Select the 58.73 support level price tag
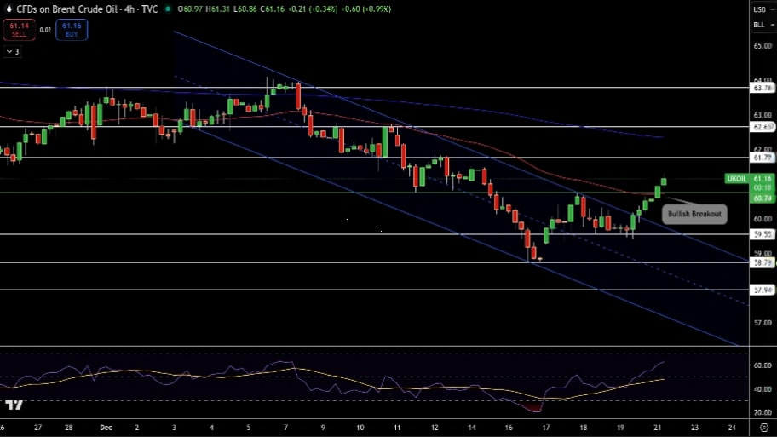This screenshot has height=437, width=777. [762, 263]
